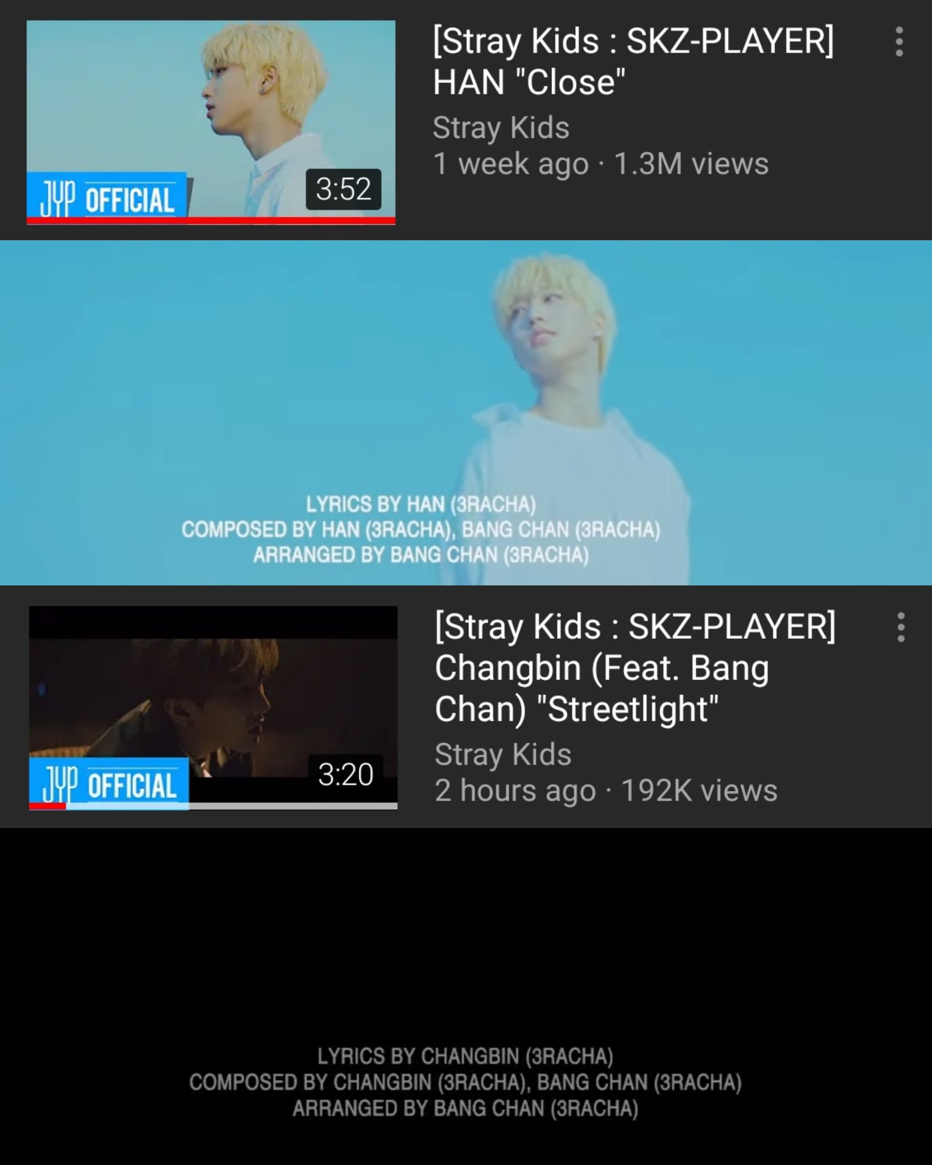Click "LYRICS BY CHANGBIN (3RACHA)" credit line
The width and height of the screenshot is (932, 1165).
click(465, 1056)
